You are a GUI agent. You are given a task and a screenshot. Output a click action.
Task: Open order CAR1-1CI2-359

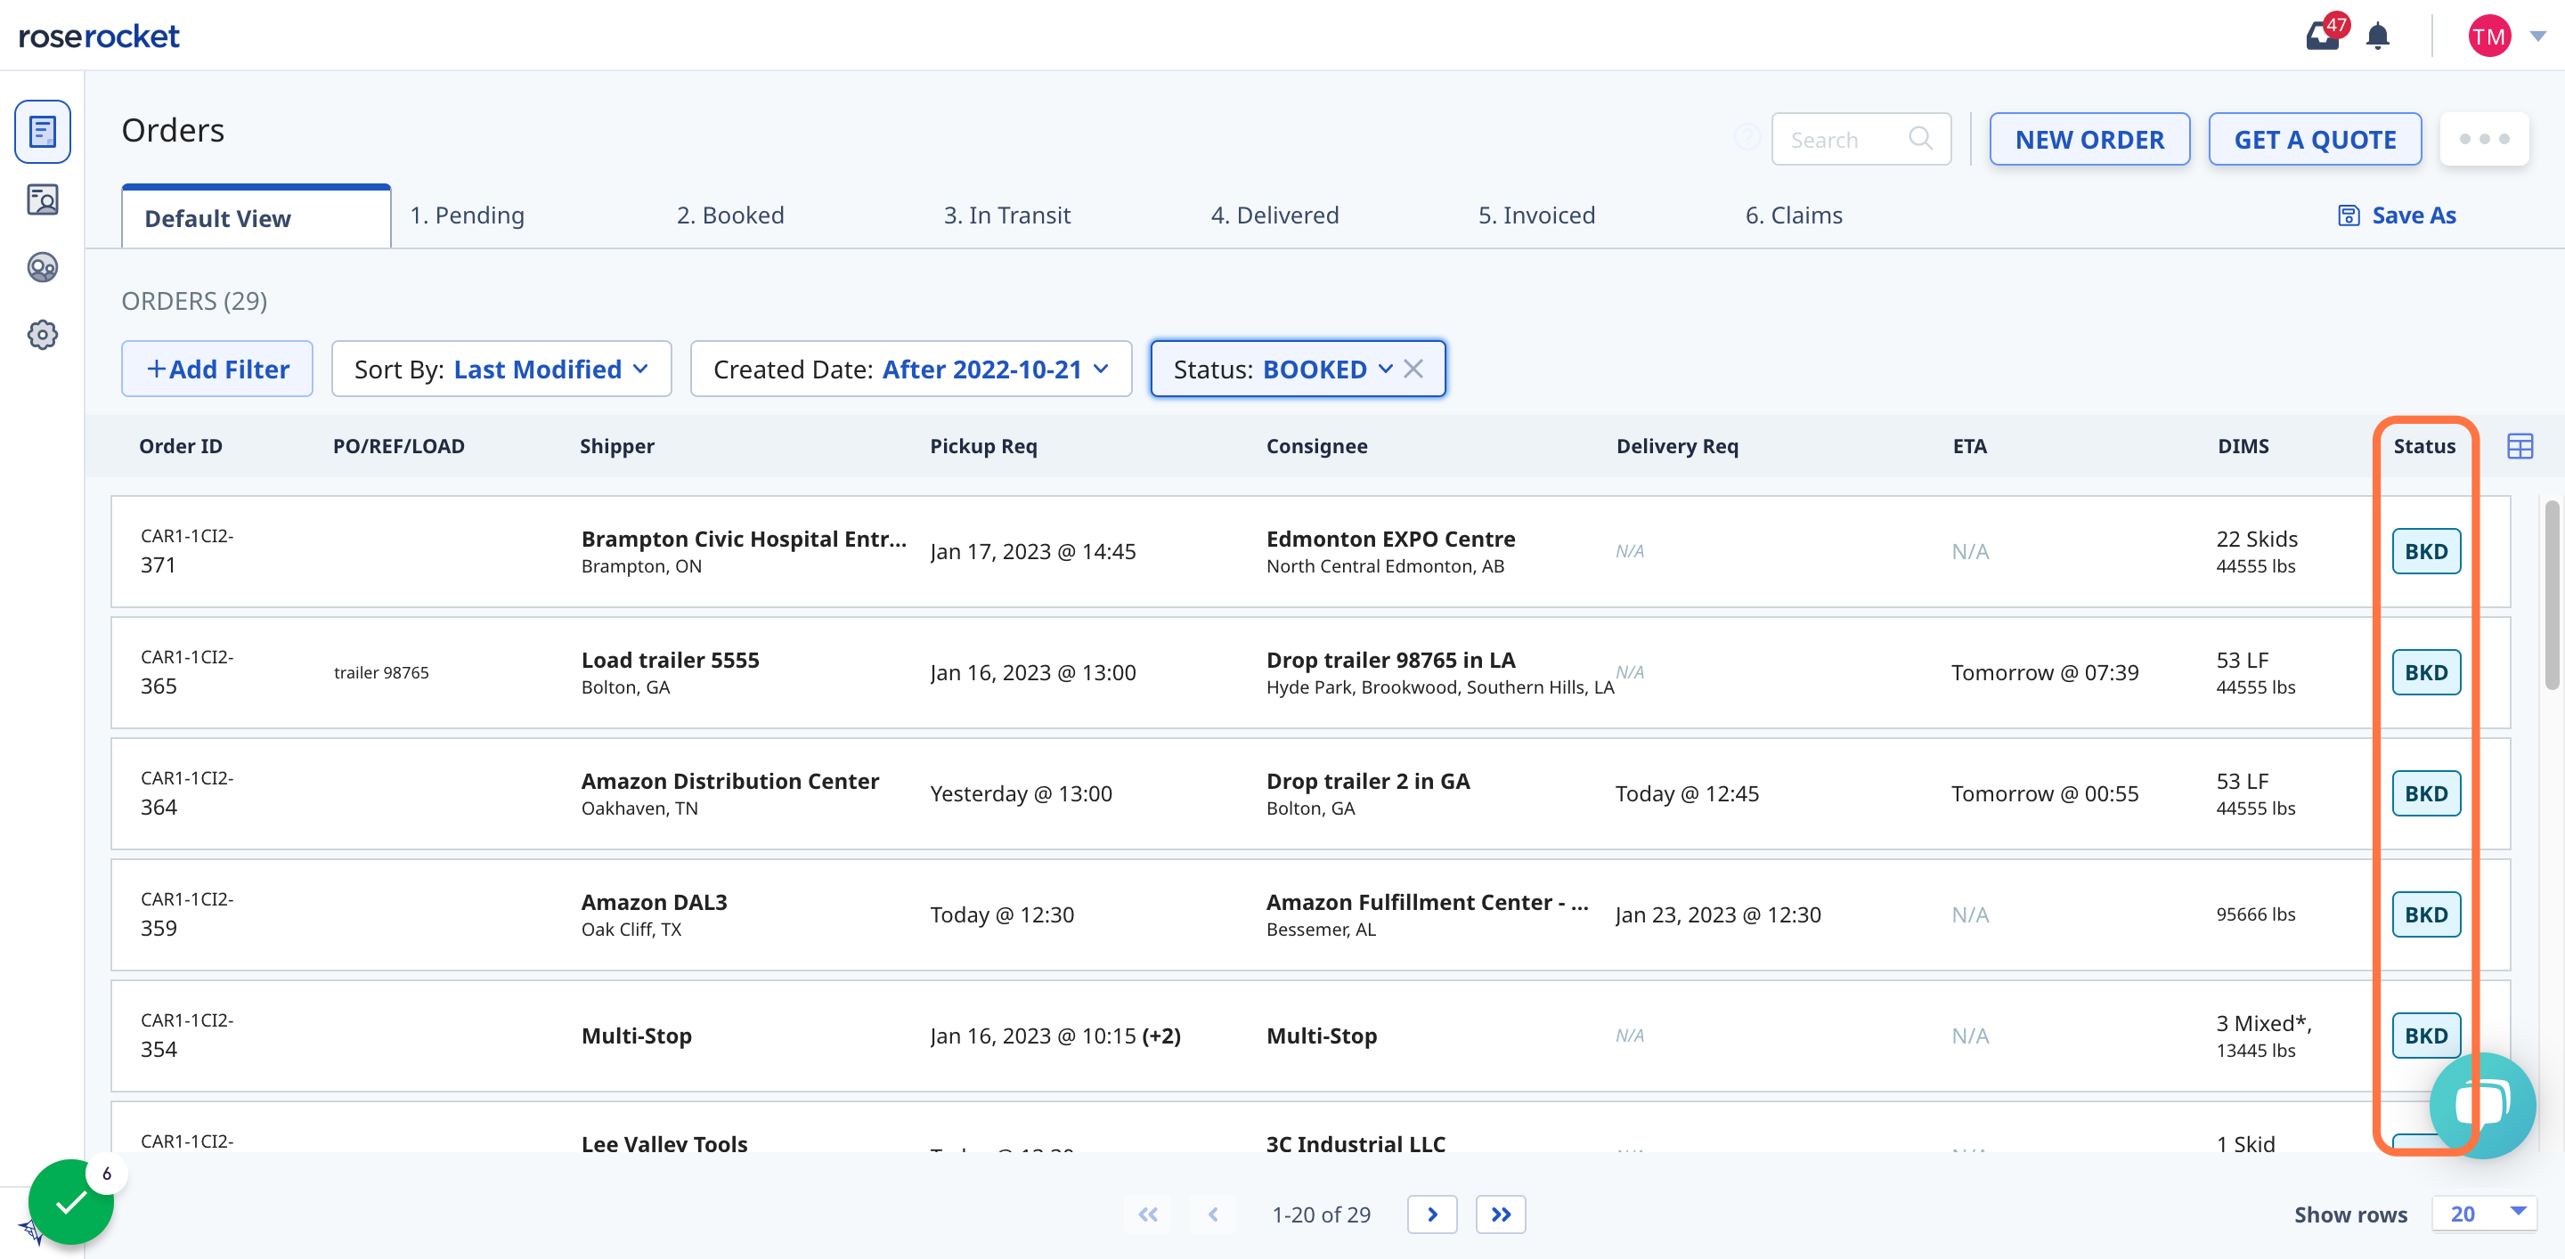coord(186,914)
